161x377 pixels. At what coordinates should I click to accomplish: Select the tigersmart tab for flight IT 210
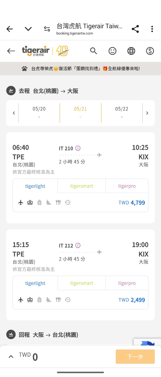point(82,186)
